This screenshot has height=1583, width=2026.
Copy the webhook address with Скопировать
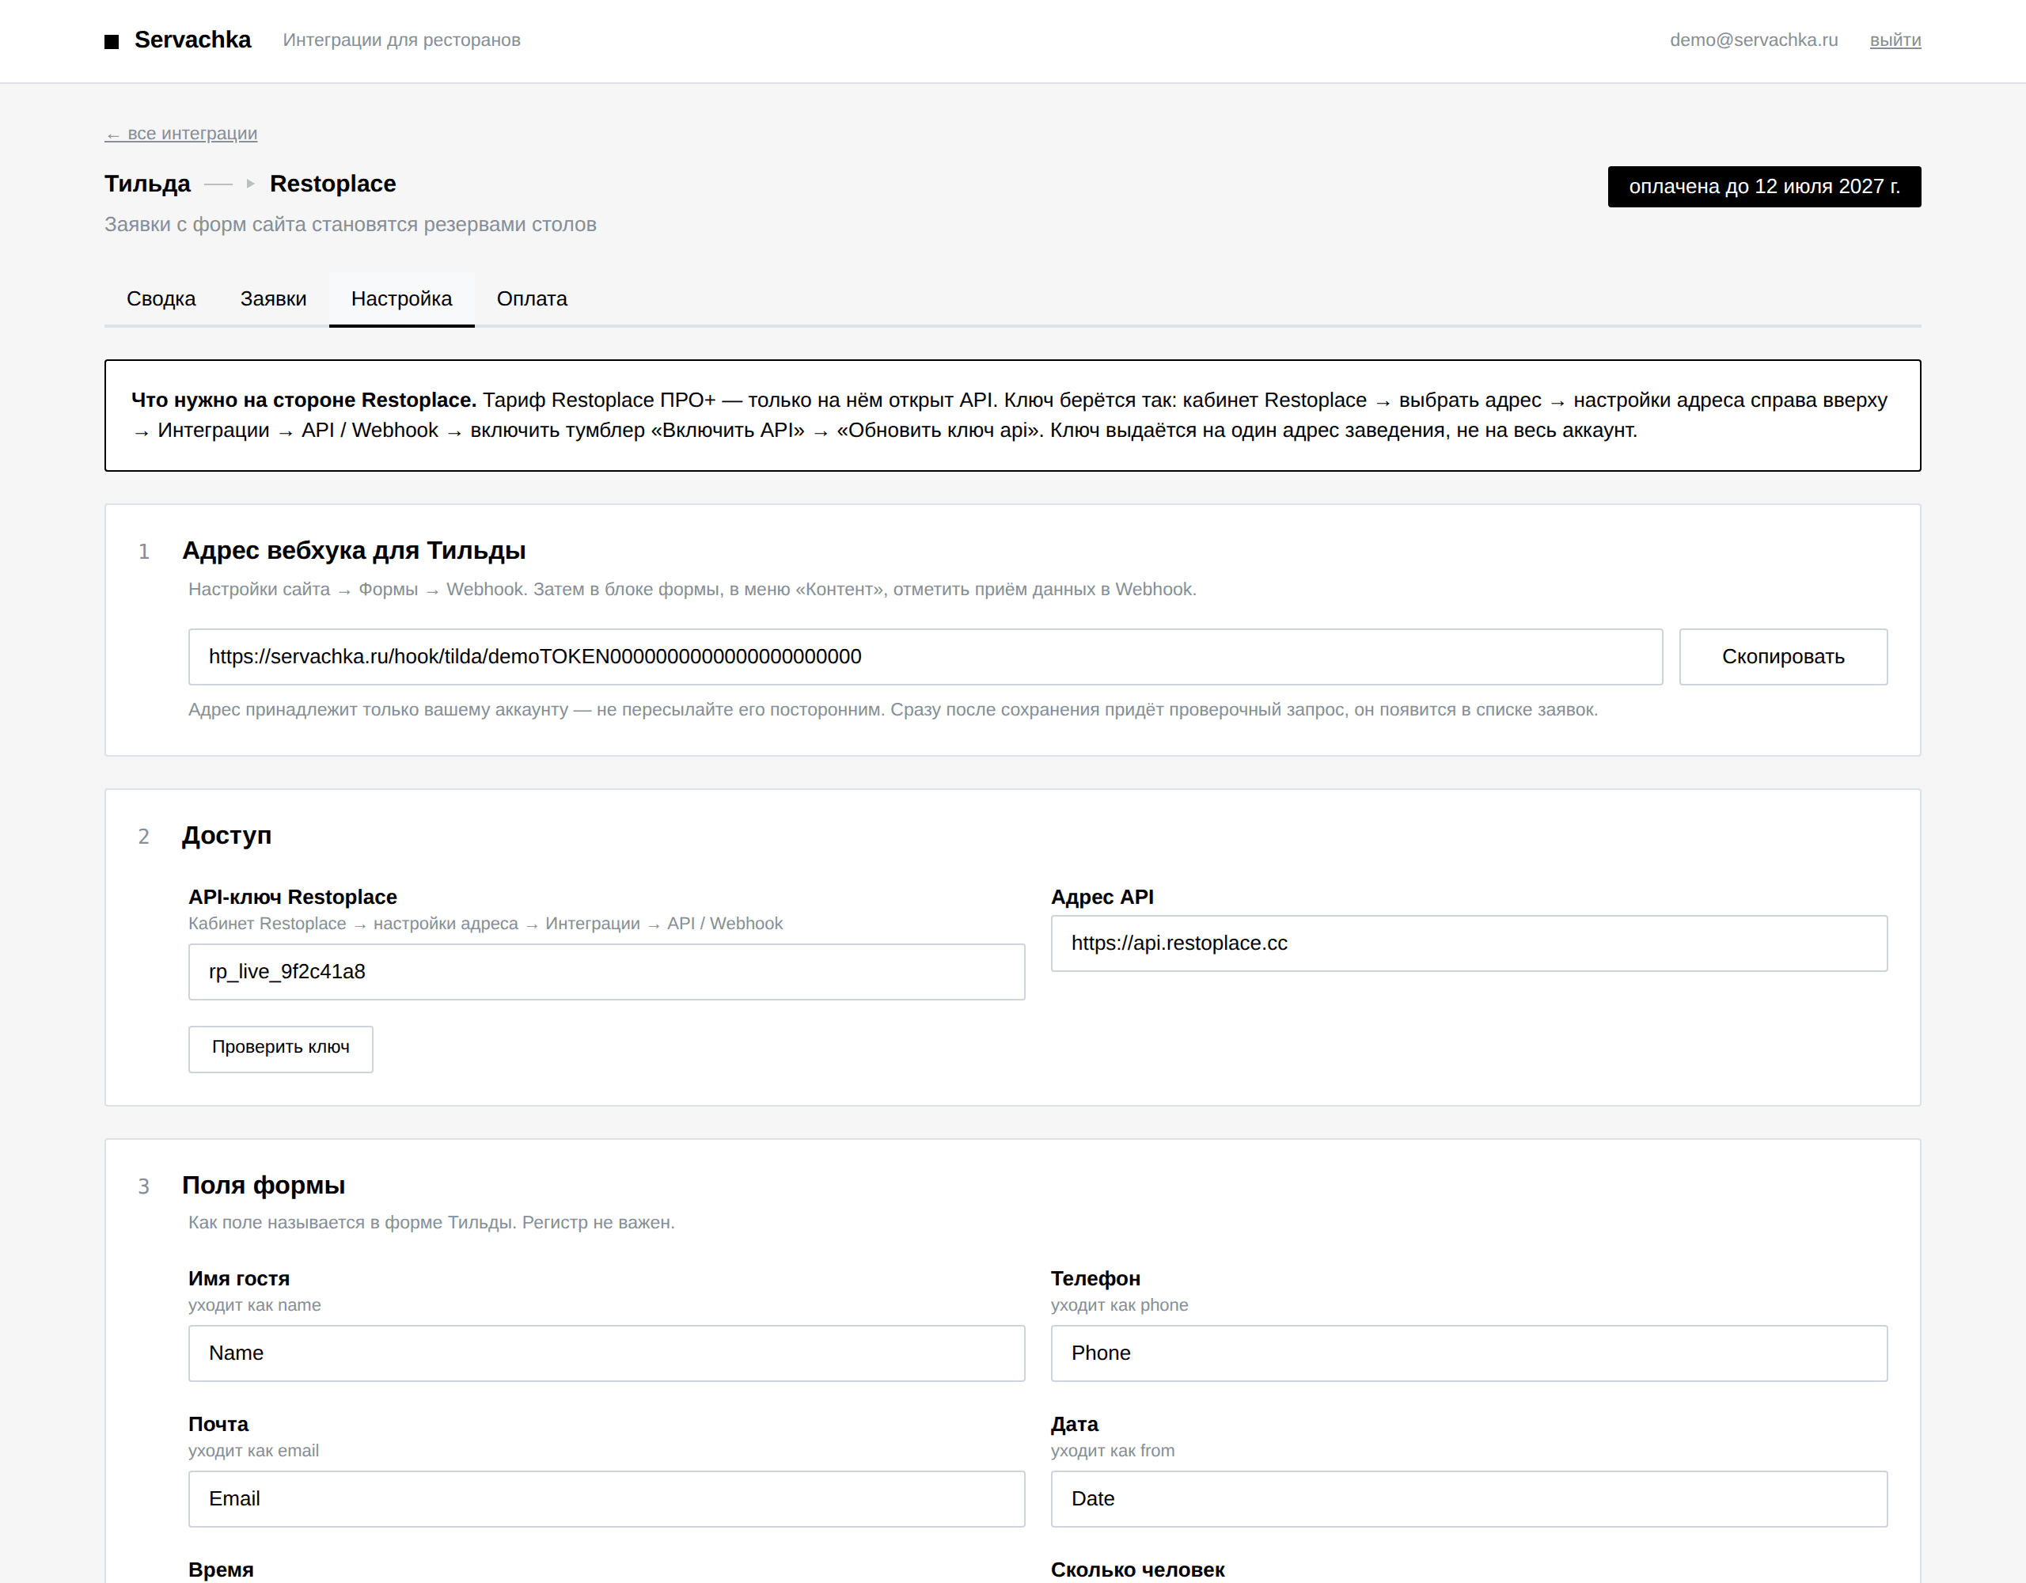click(x=1783, y=657)
